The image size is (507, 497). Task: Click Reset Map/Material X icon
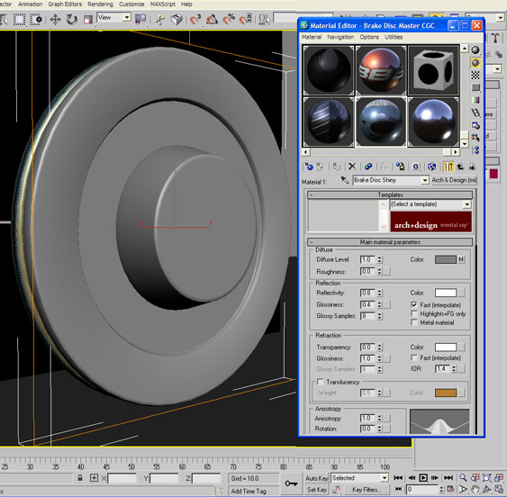click(352, 167)
